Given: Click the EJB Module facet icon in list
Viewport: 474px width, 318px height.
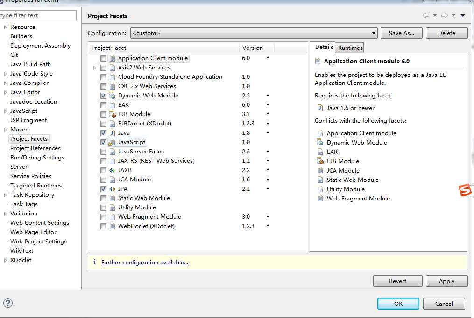Looking at the screenshot, I should click(112, 114).
